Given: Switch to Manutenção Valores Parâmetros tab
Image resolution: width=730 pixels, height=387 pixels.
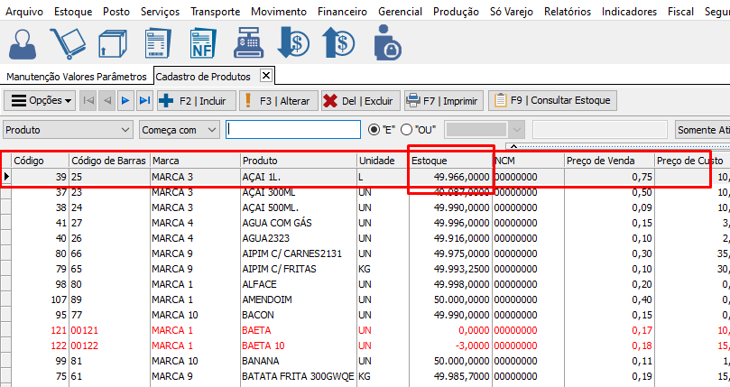Looking at the screenshot, I should (76, 77).
